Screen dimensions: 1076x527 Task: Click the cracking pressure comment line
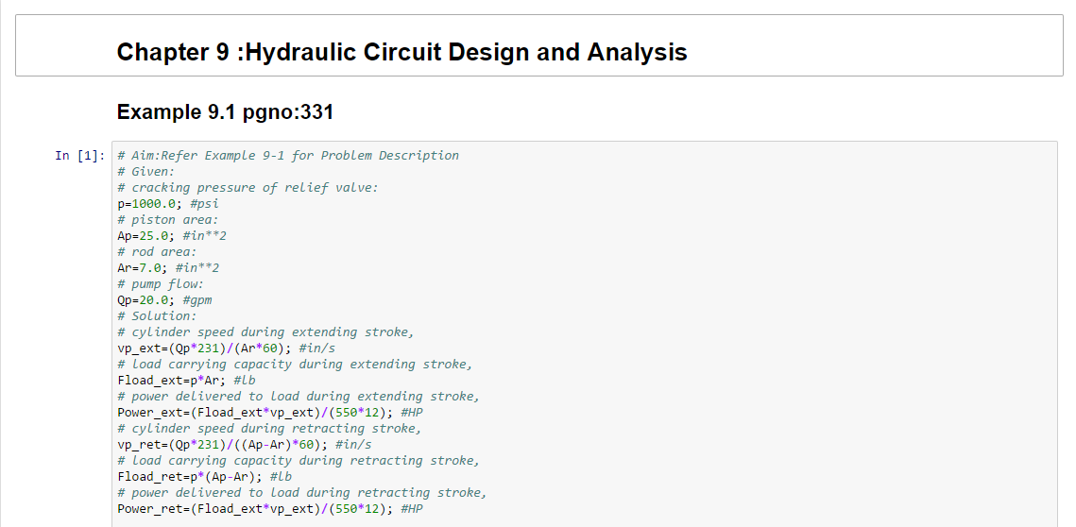coord(248,188)
